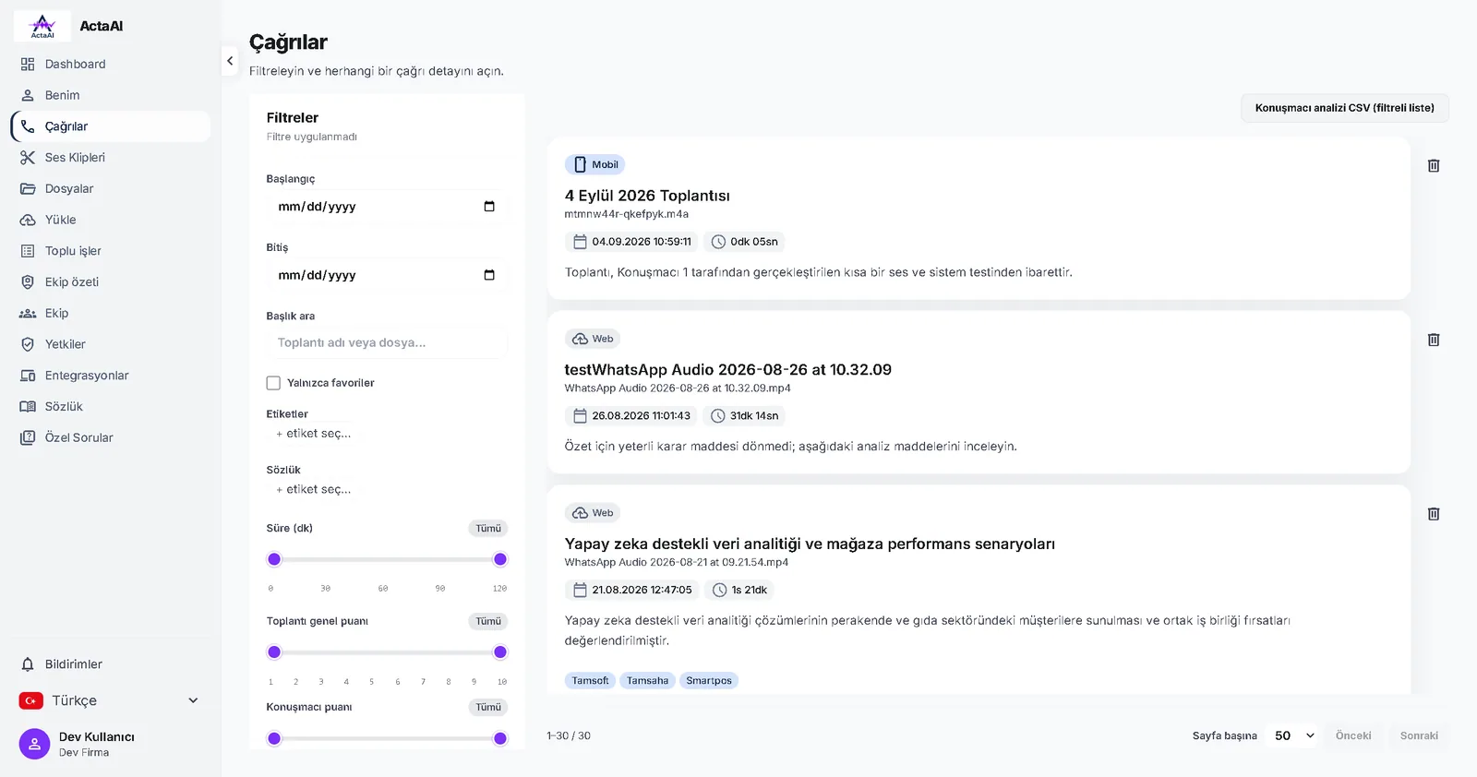Open Yetkiler section
Viewport: 1477px width, 777px height.
pos(111,344)
